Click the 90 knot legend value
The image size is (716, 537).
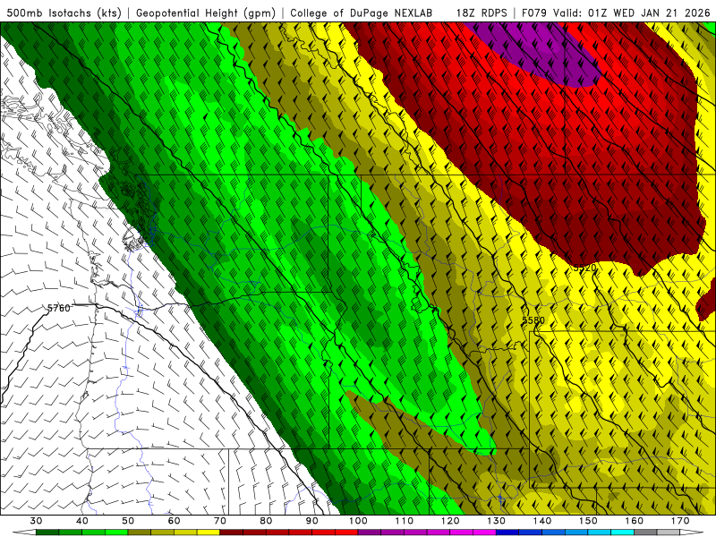[311, 521]
